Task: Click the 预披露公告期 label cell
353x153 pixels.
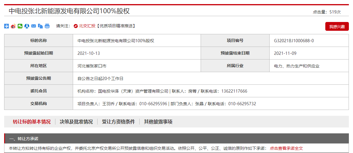Action: [x=39, y=78]
